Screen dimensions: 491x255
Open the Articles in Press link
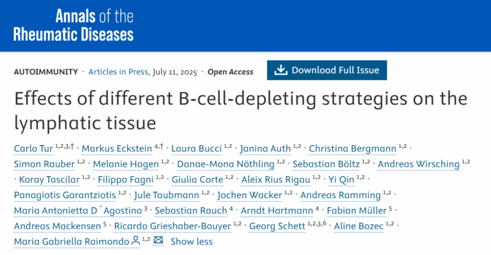[118, 72]
